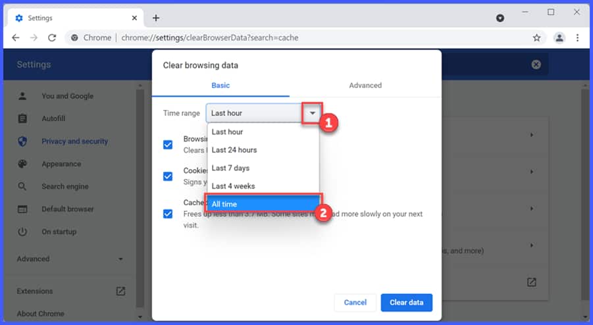Toggle the Cookies checkbox

coord(168,176)
